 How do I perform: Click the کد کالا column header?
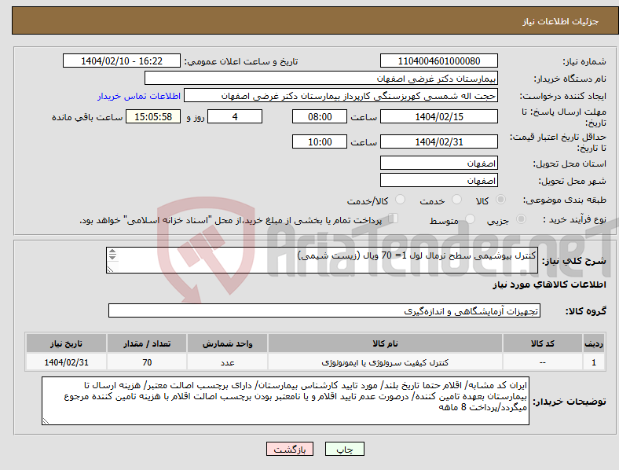click(543, 343)
